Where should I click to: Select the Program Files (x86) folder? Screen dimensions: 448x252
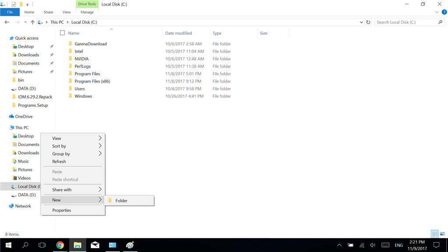point(92,81)
